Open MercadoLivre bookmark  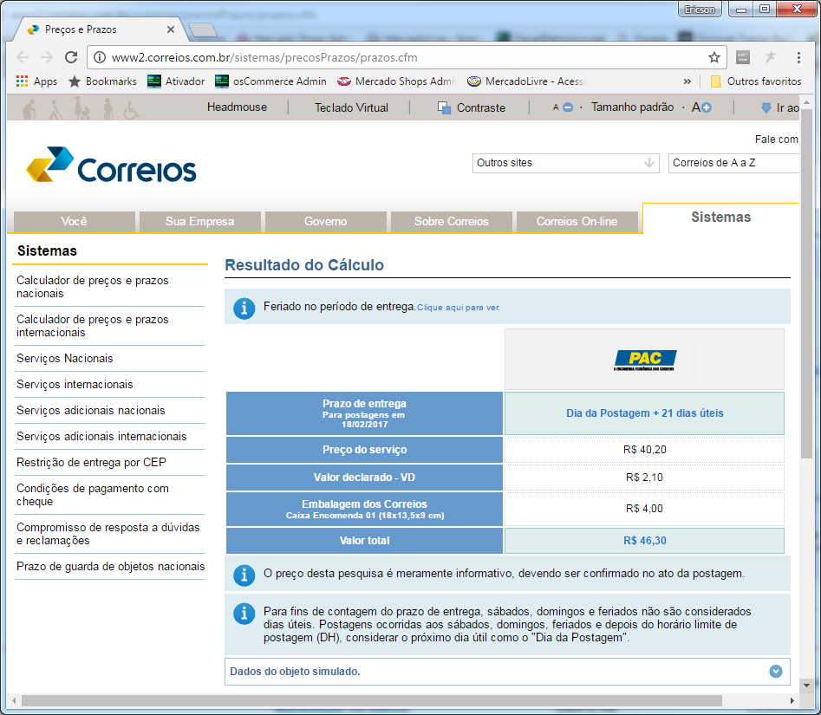point(527,81)
